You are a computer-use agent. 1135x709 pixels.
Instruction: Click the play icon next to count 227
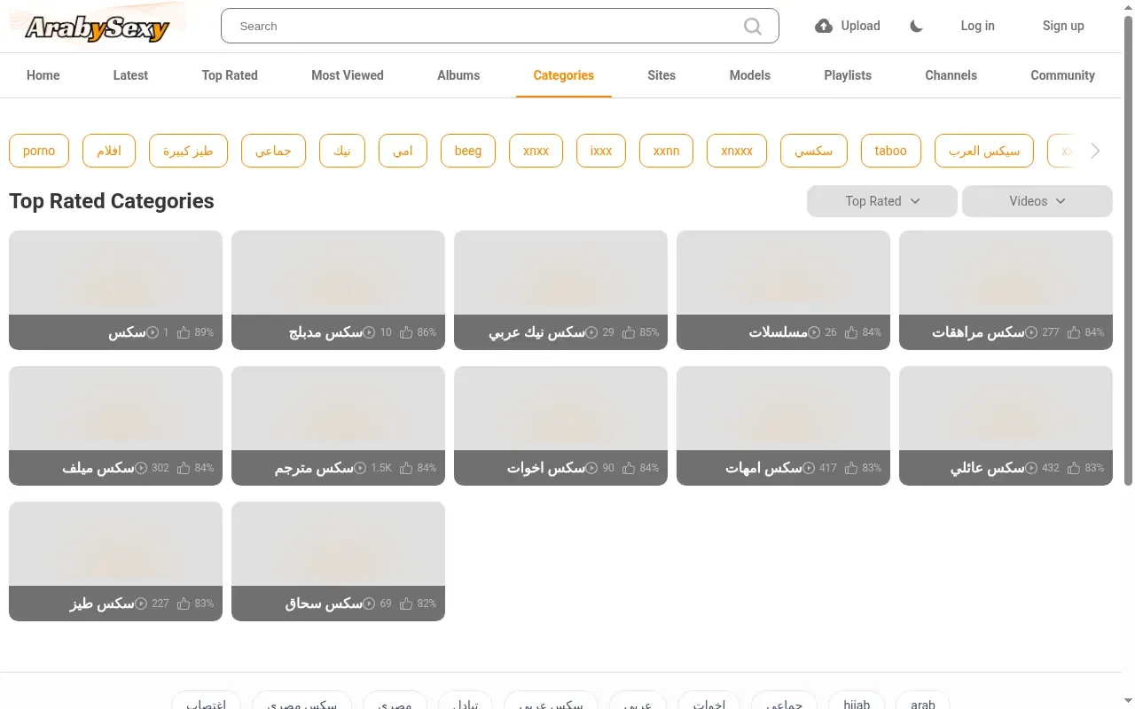tap(140, 604)
